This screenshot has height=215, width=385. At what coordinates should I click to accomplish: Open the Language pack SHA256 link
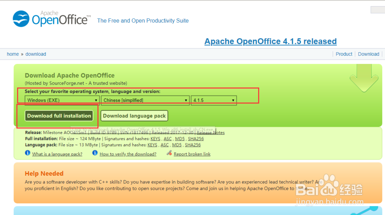tap(193, 145)
